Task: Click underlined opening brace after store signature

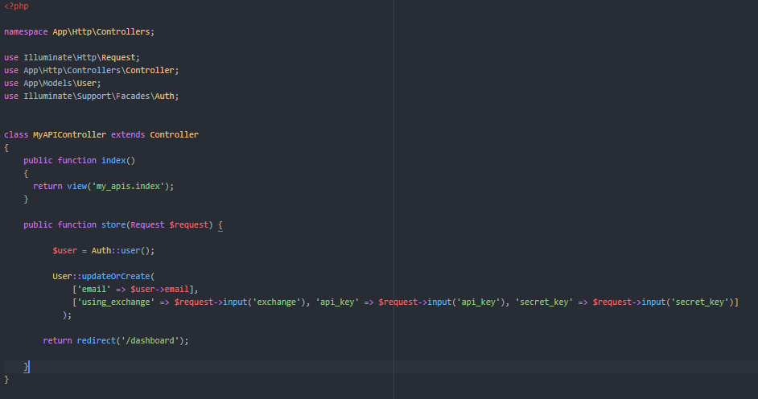Action: coord(220,225)
